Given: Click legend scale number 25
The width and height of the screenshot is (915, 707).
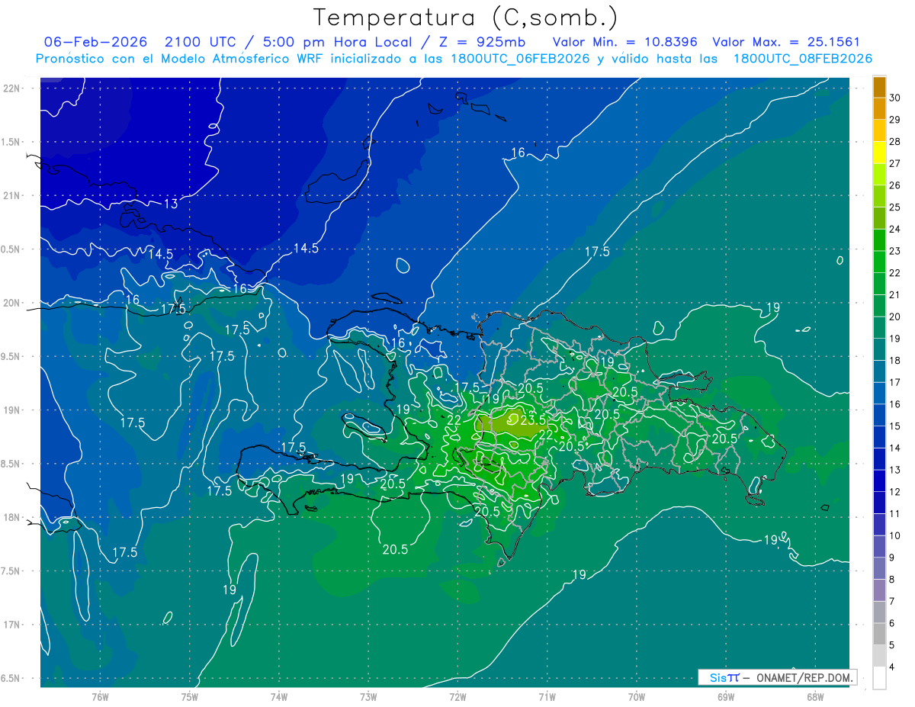Looking at the screenshot, I should 895,207.
